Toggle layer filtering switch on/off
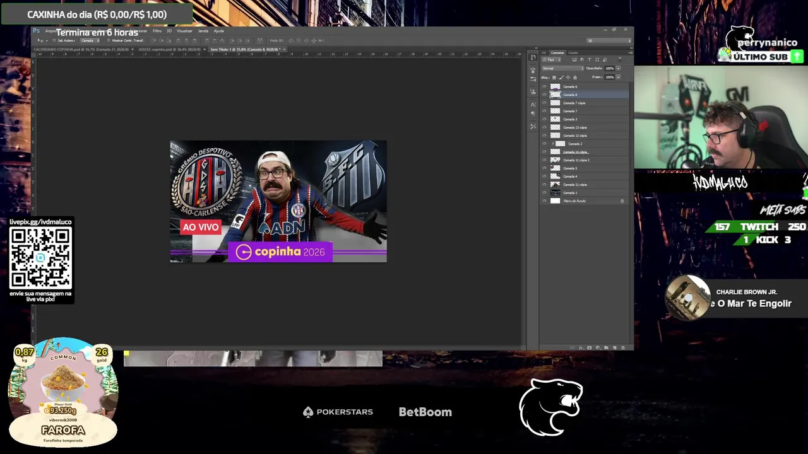 point(619,59)
